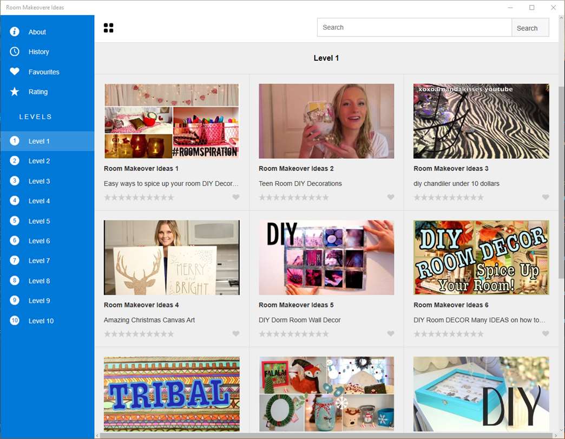Select Level 2 in sidebar
The height and width of the screenshot is (439, 565).
click(x=47, y=161)
